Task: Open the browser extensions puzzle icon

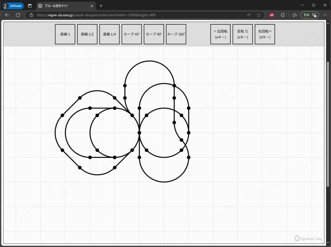Action: point(283,15)
